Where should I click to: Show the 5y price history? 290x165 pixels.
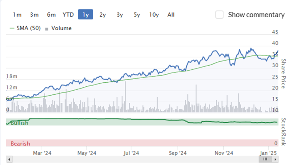pyautogui.click(x=137, y=14)
